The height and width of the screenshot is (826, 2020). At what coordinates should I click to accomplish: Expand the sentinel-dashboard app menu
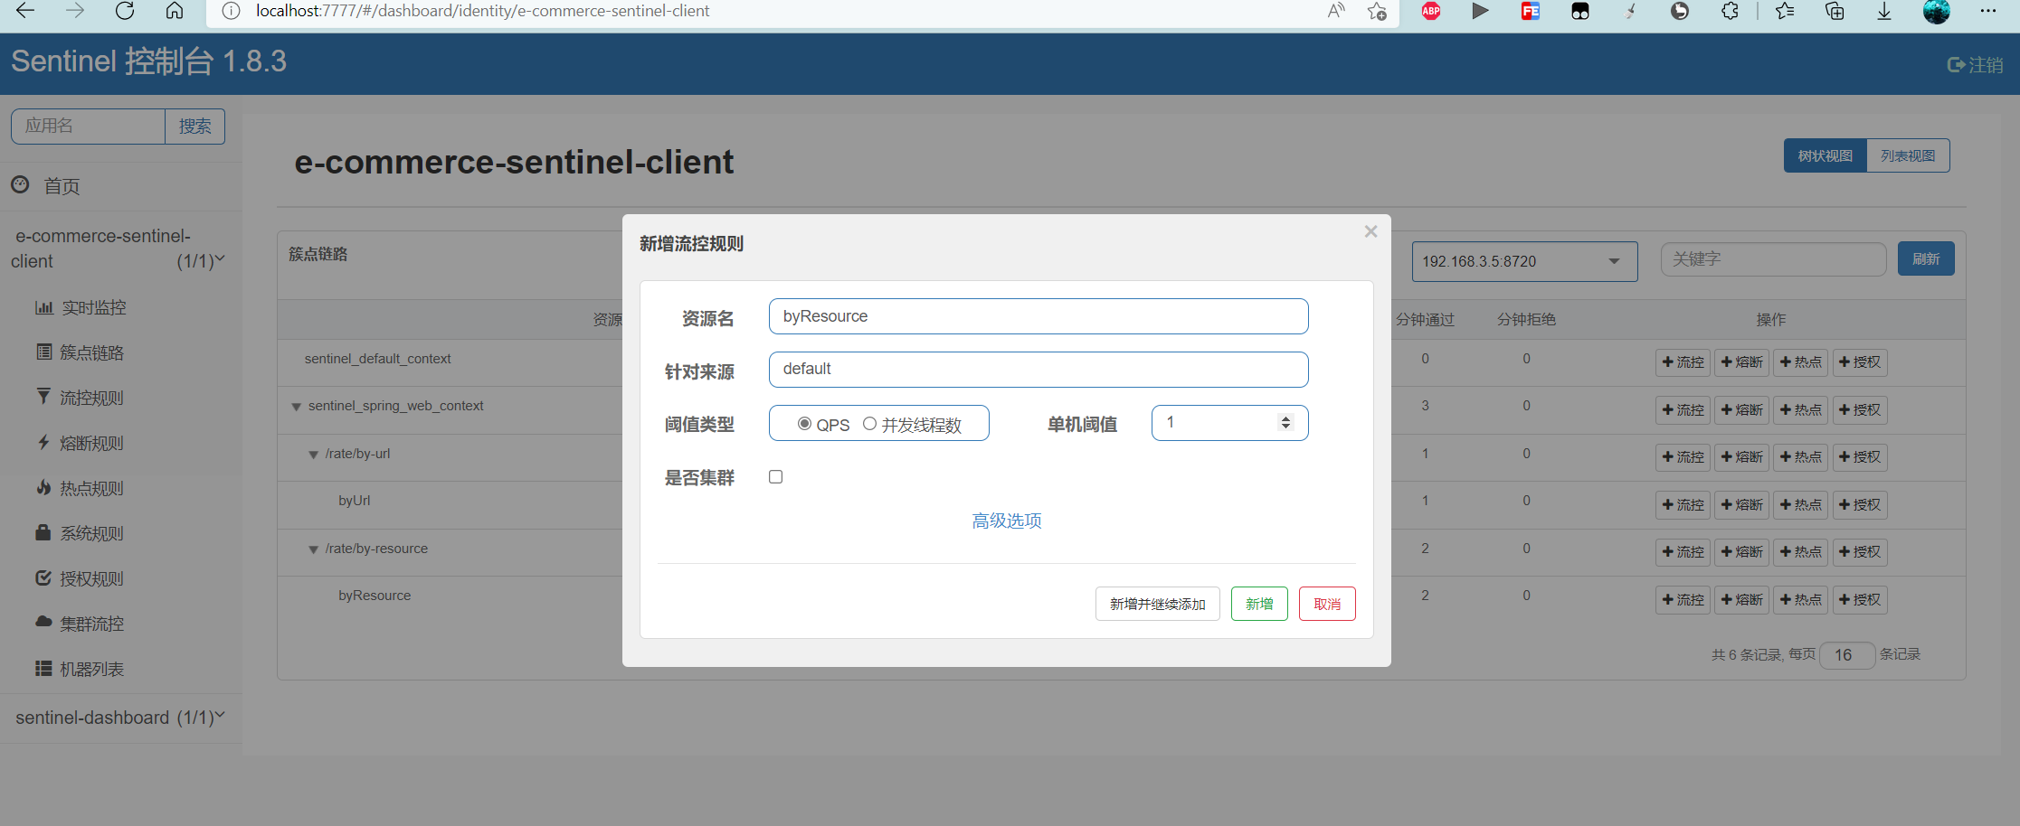coord(119,718)
